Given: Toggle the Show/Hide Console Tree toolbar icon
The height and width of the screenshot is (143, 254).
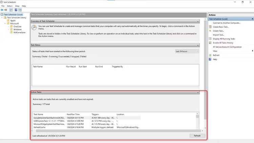Looking at the screenshot, I should pos(11,10).
